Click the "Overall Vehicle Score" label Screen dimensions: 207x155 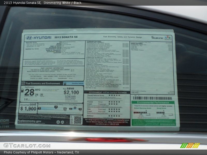pos(95,95)
